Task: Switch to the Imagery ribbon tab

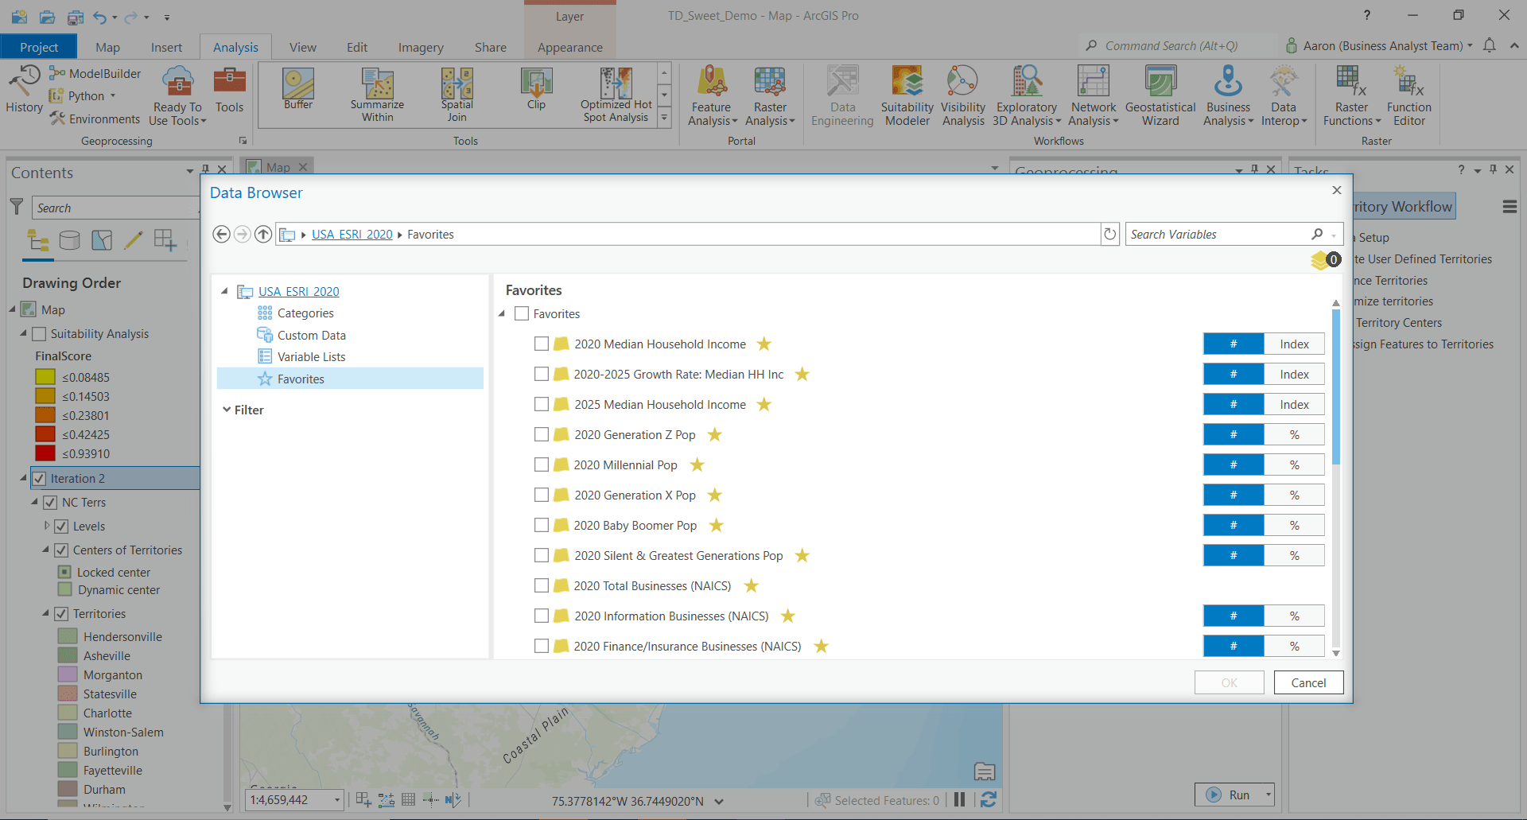Action: click(x=421, y=47)
